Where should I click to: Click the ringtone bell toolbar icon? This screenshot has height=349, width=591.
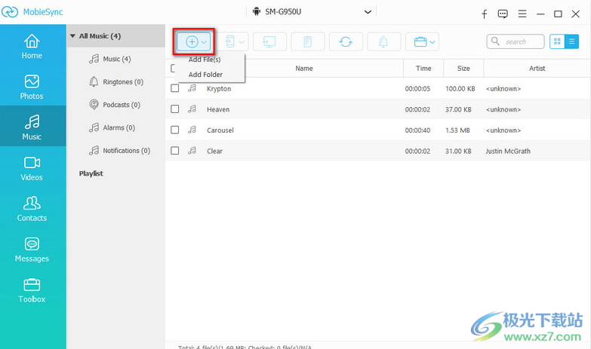point(383,41)
